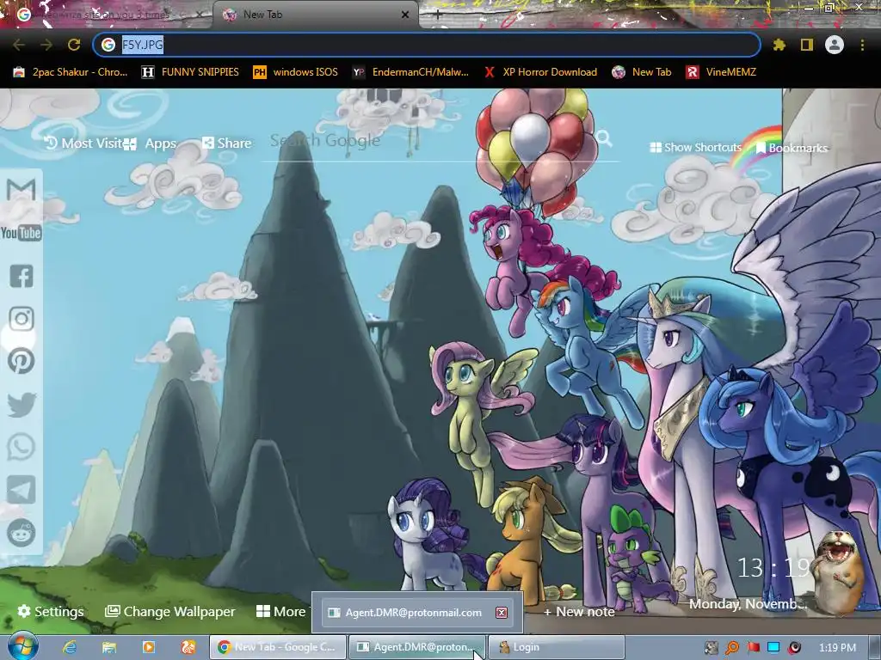Click the speaker-like tray icon
The image size is (881, 660).
(x=794, y=648)
